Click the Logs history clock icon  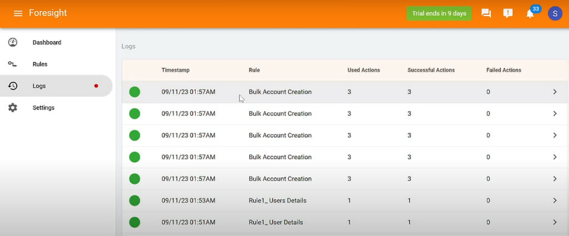click(13, 86)
